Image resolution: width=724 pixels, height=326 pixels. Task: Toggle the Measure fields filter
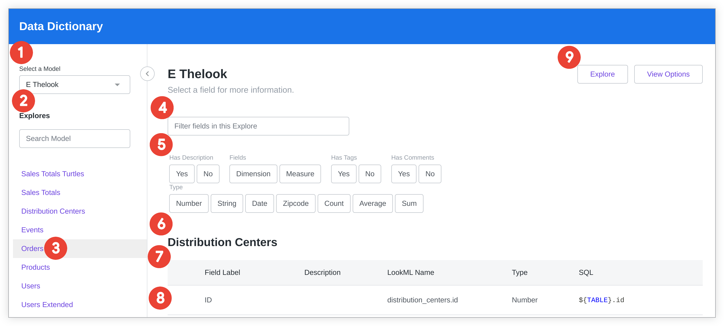point(300,174)
